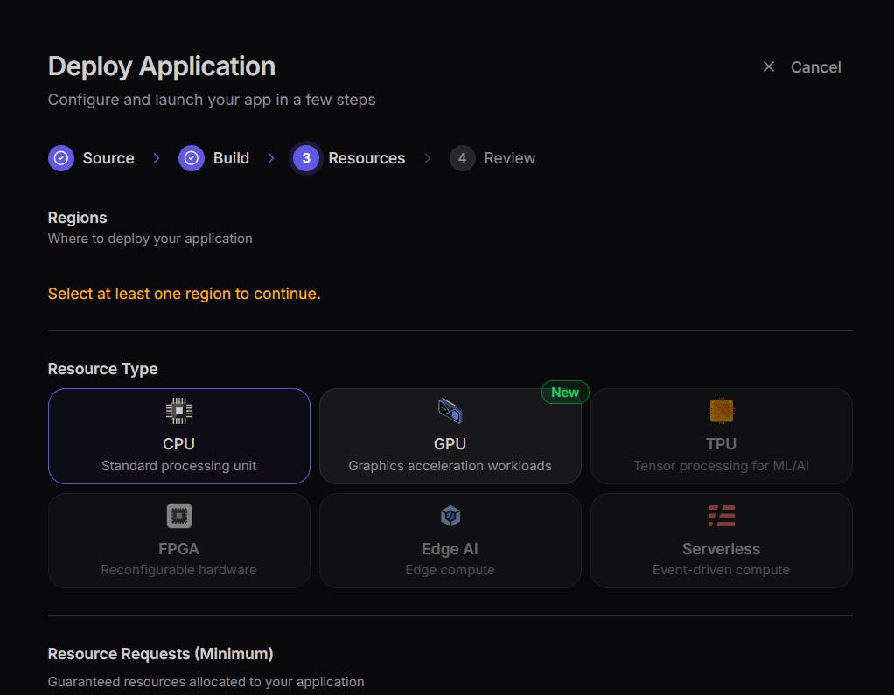The width and height of the screenshot is (894, 695).
Task: Click the GPU graphics card icon
Action: [450, 410]
